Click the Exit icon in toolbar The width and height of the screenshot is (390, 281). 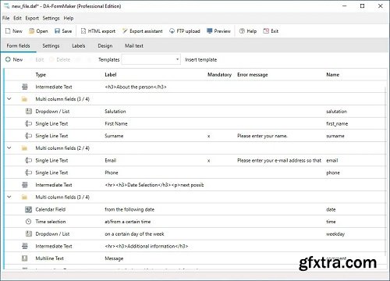click(266, 31)
